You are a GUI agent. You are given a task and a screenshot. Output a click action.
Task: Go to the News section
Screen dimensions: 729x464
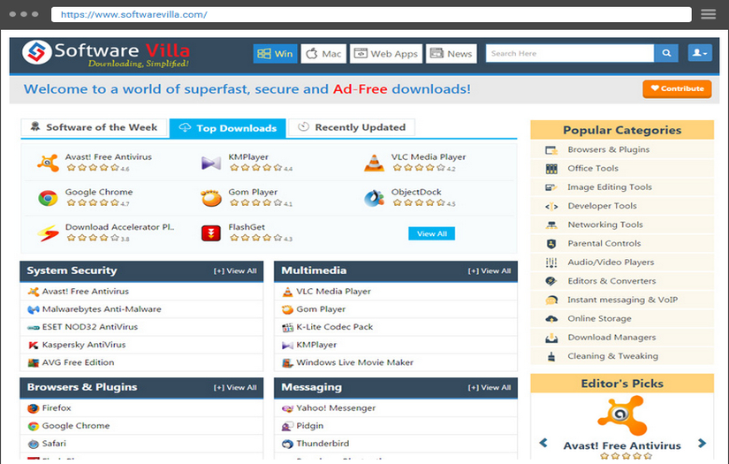[x=452, y=54]
